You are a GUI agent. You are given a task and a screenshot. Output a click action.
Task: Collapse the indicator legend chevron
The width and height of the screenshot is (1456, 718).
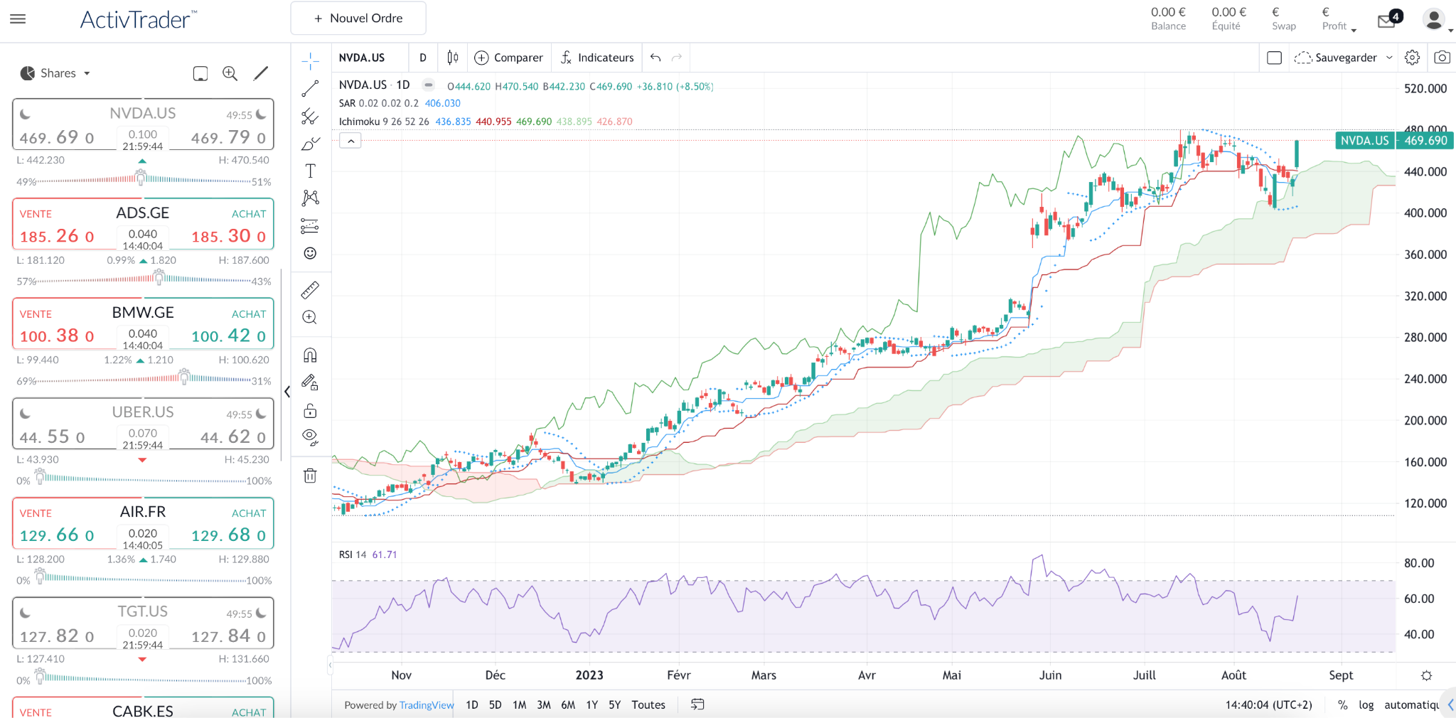click(x=350, y=141)
